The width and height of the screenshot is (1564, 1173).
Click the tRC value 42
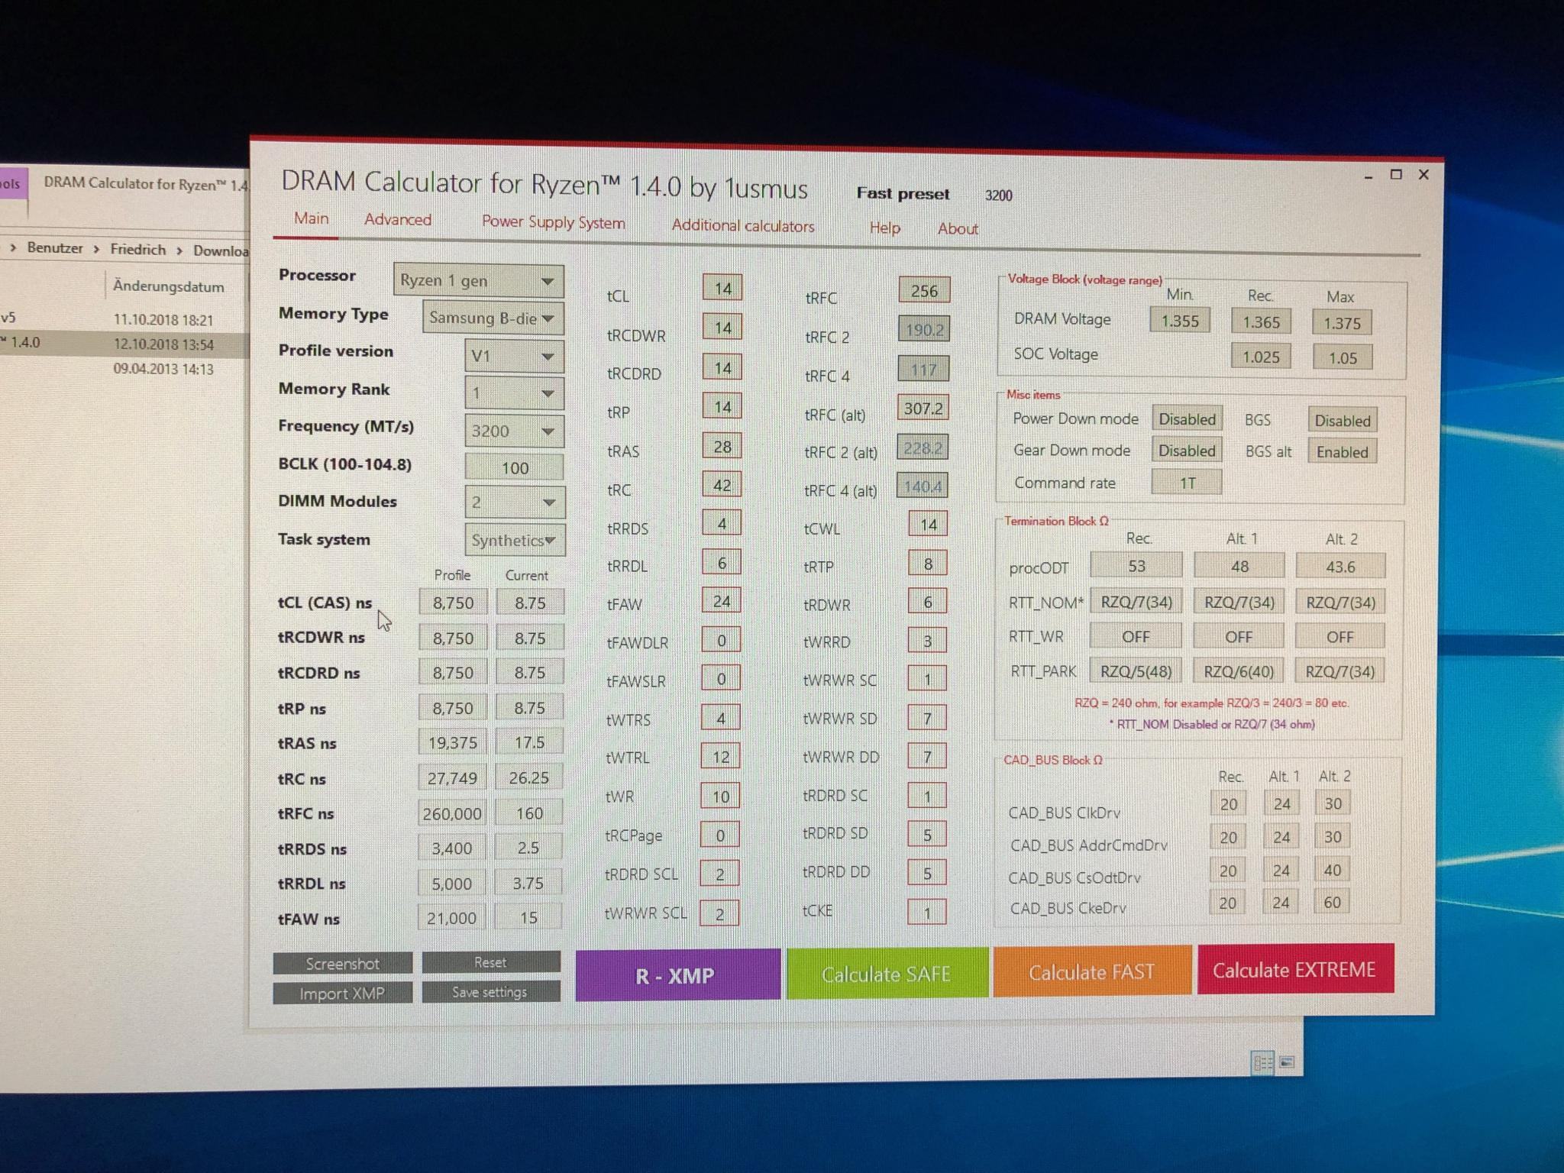pos(722,485)
